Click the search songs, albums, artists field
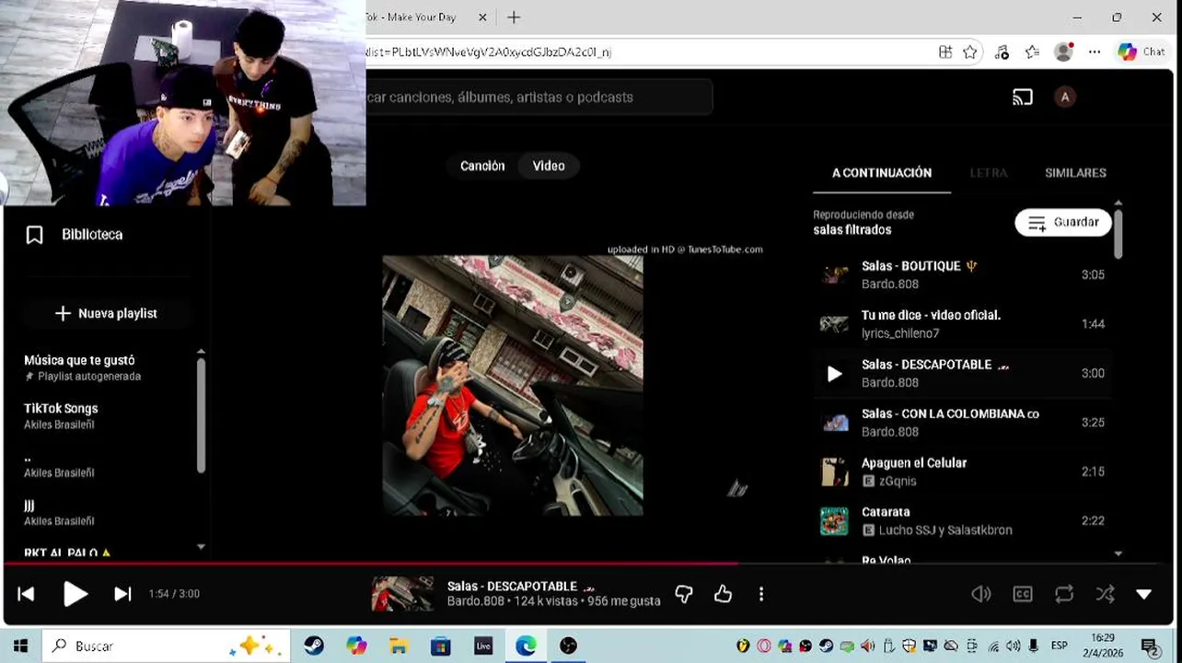This screenshot has height=663, width=1182. (538, 97)
